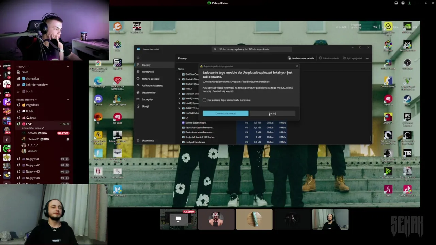Viewport: 436px width, 245px height.
Task: Create a channel in 'Kanały głosowe'
Action: point(68,100)
